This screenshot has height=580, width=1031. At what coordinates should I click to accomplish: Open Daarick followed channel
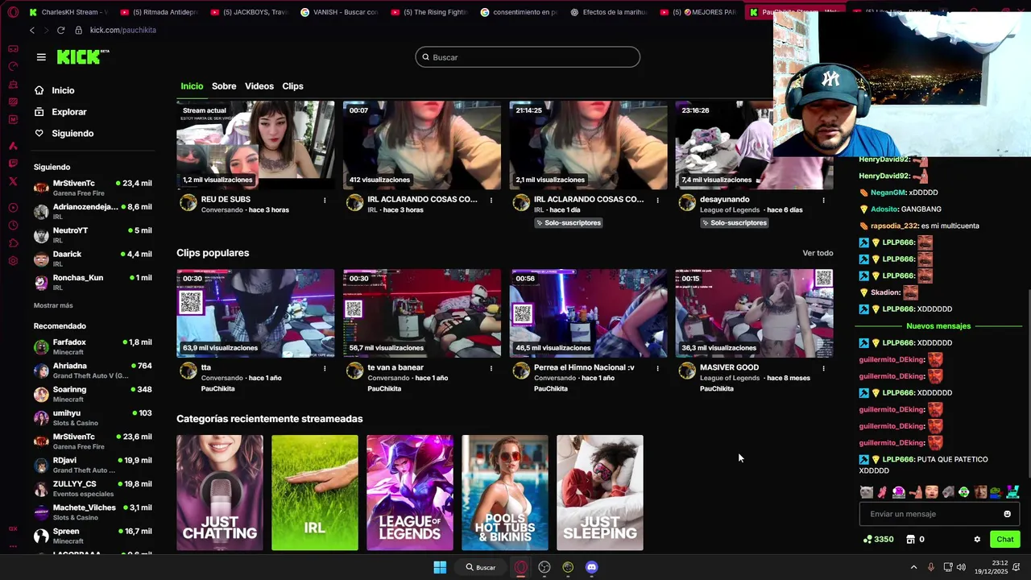pos(93,259)
